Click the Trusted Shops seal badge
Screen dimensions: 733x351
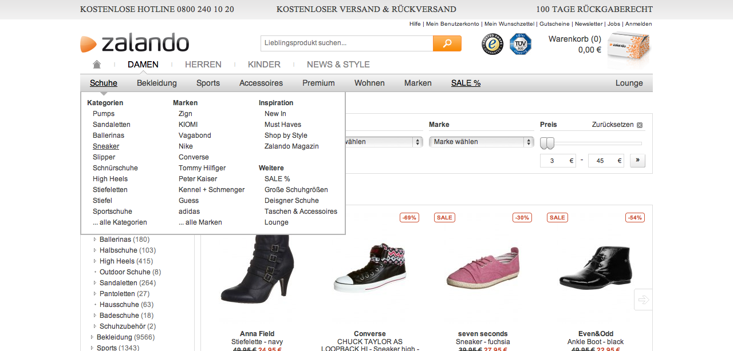click(492, 44)
